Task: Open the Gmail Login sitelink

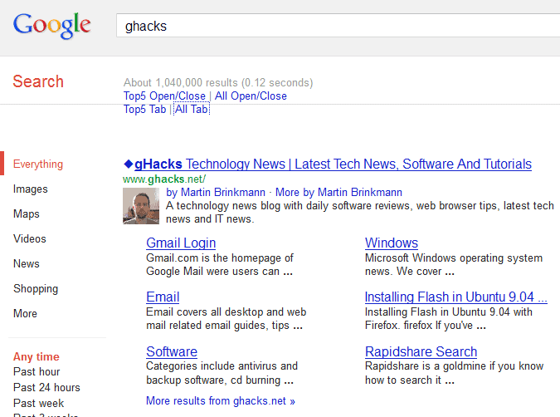Action: pyautogui.click(x=181, y=243)
